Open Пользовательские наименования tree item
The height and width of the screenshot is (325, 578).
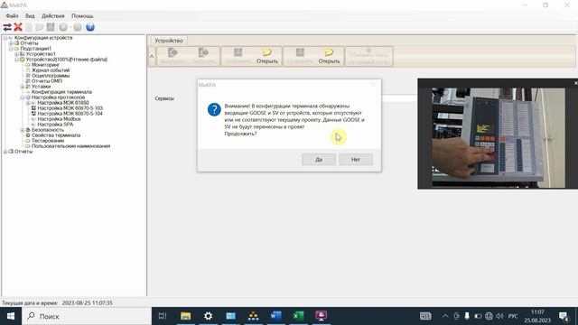(70, 146)
